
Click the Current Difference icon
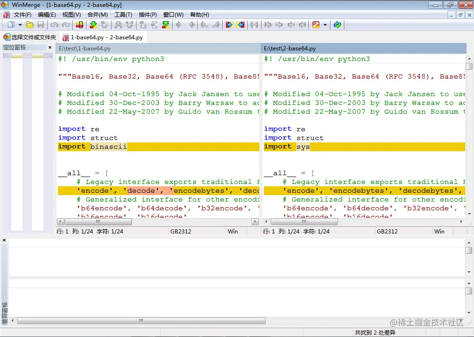(154, 25)
